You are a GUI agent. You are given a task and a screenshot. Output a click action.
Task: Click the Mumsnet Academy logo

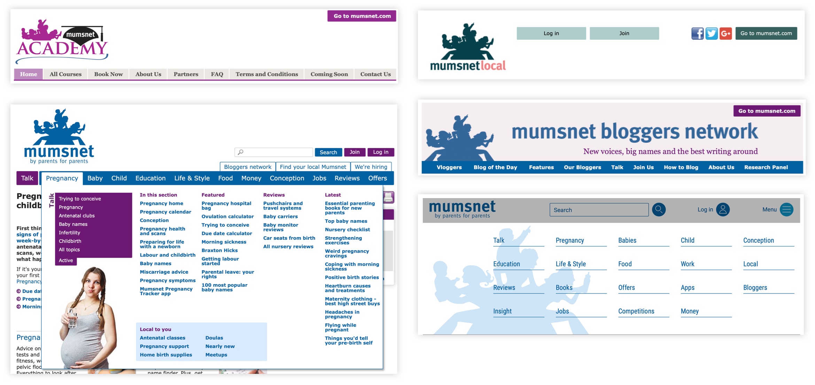tap(62, 42)
